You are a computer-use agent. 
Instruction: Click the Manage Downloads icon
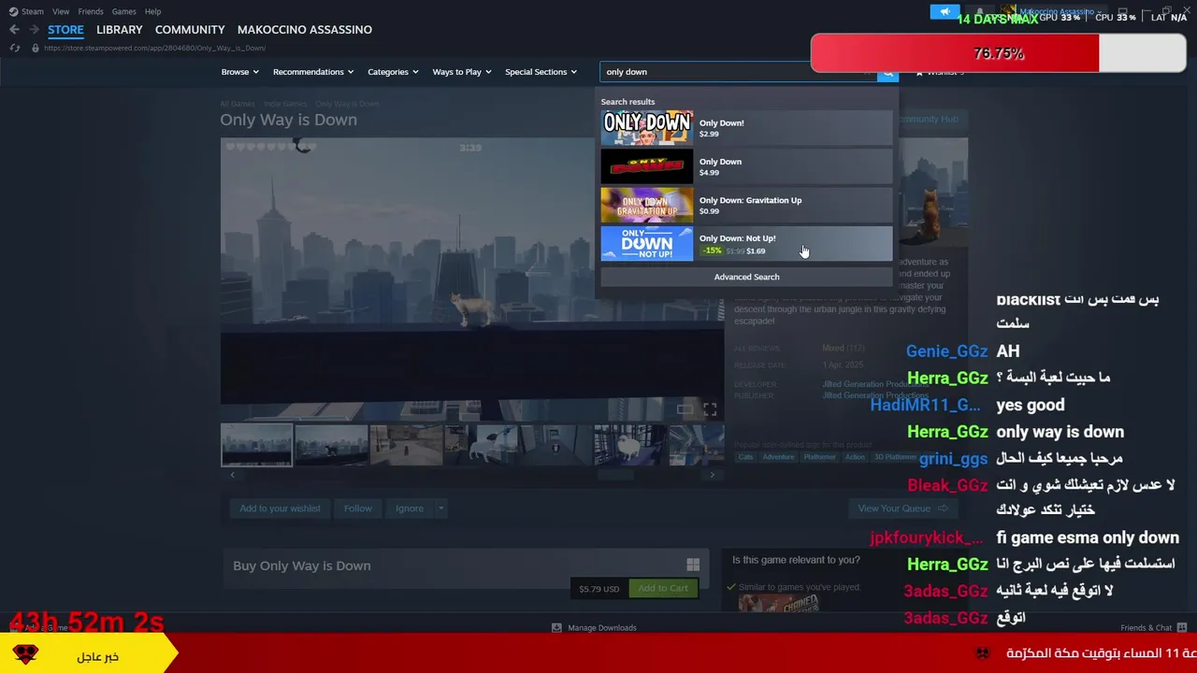coord(556,628)
